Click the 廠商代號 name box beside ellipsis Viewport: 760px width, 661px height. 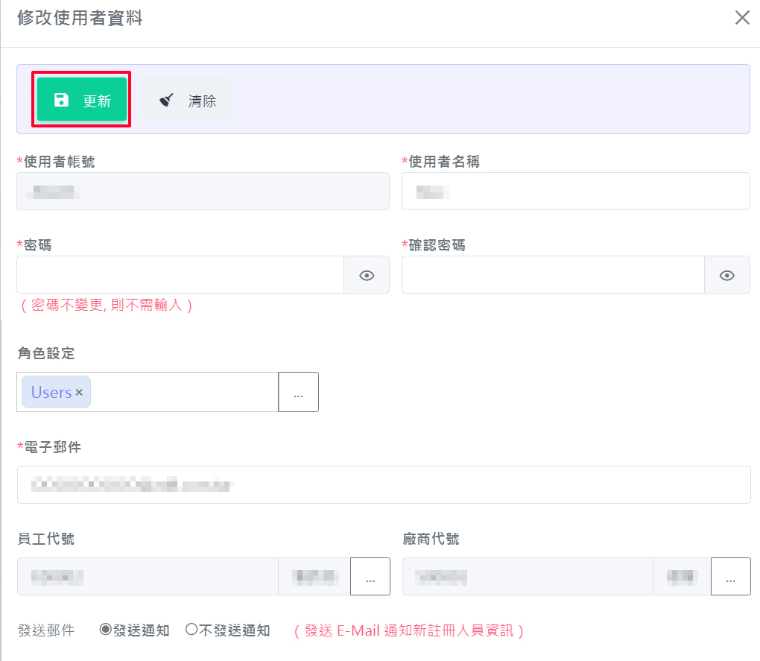682,577
